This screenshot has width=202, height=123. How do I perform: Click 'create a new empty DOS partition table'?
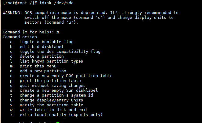[61, 76]
